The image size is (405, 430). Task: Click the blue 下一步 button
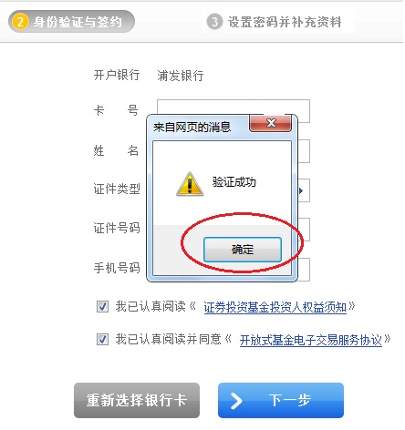[281, 400]
